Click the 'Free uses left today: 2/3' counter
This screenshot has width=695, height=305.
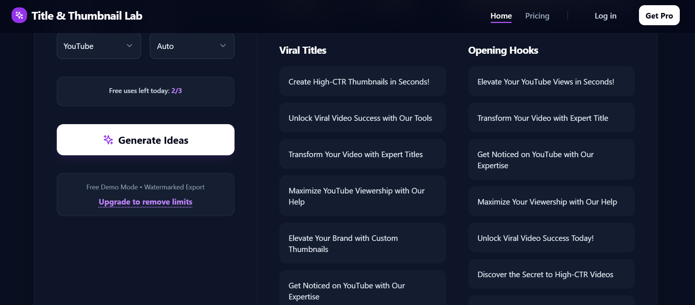point(145,91)
